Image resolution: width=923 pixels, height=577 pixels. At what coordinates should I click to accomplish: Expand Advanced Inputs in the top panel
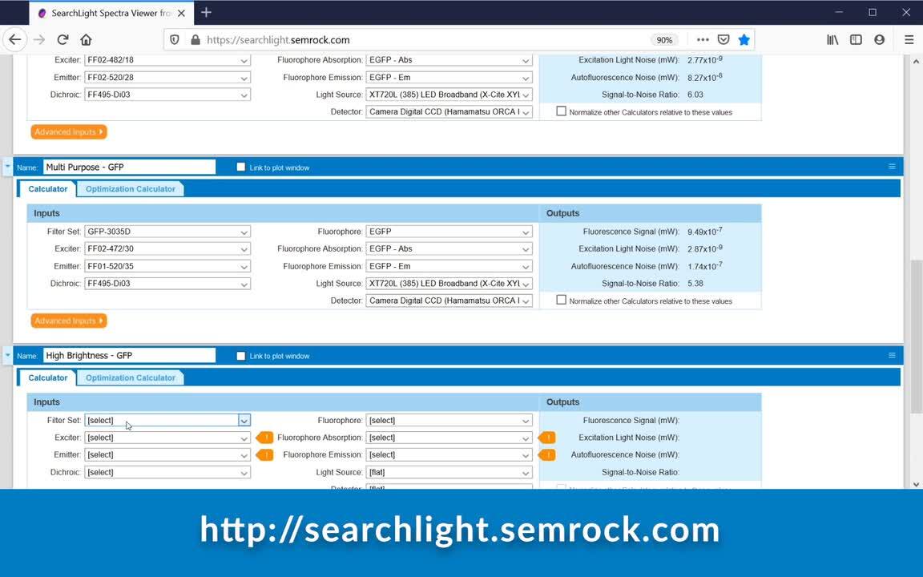[x=69, y=132]
